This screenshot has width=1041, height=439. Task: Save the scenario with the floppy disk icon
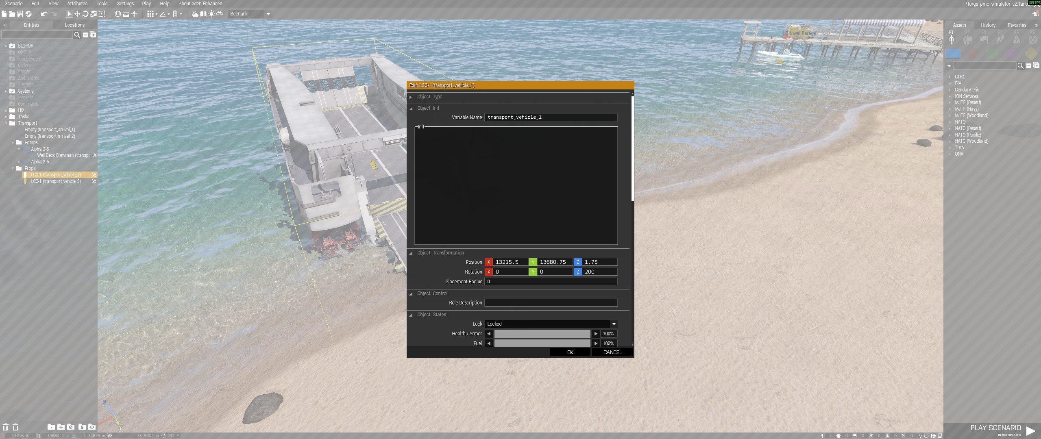(x=20, y=14)
